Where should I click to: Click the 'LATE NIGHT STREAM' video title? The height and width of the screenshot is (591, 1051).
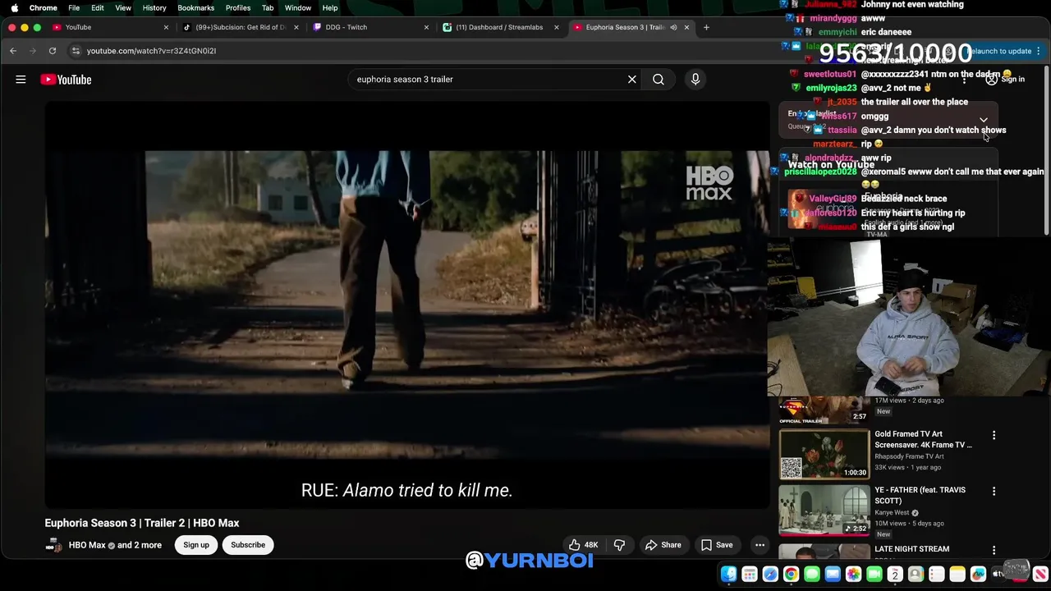tap(911, 549)
